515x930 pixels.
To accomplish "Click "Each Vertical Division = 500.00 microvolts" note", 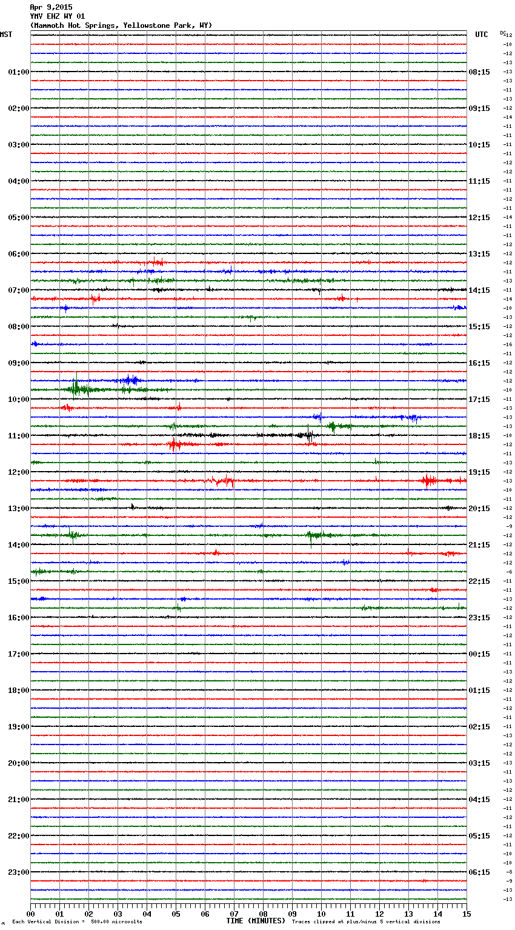I will (77, 922).
